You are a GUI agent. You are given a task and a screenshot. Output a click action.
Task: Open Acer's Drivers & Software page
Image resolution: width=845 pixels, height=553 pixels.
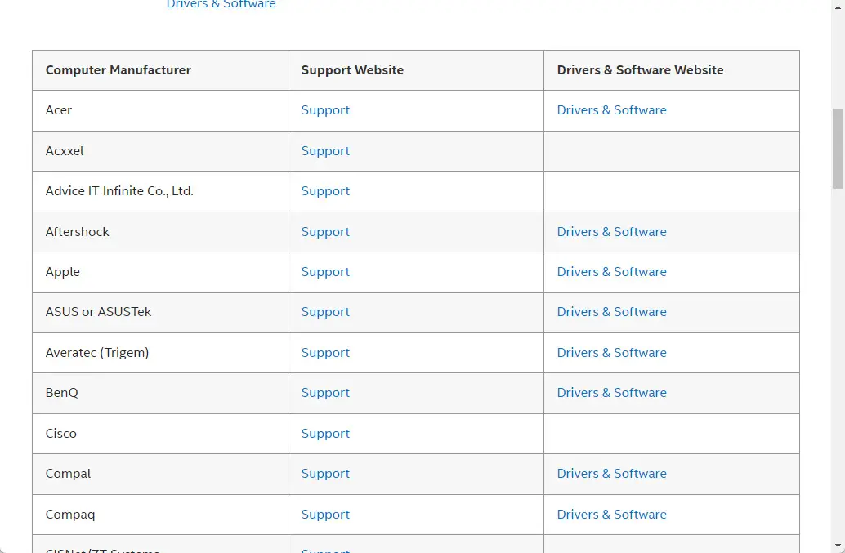[611, 110]
